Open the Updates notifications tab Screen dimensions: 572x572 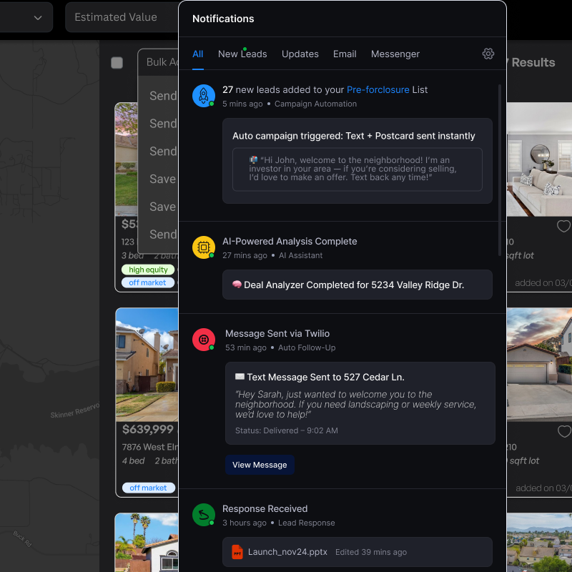(300, 54)
